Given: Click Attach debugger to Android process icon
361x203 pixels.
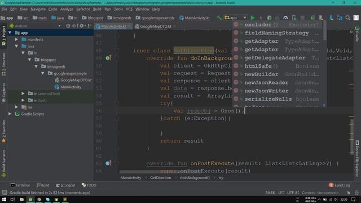Looking at the screenshot, I should tap(294, 17).
